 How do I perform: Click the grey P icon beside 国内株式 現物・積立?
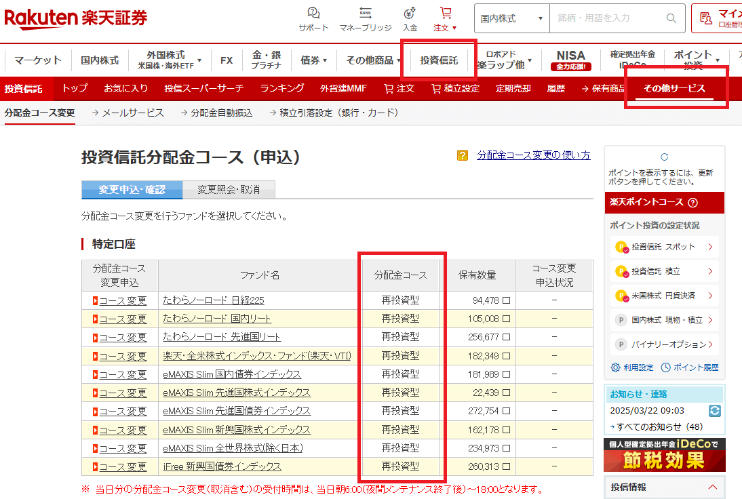pos(621,320)
